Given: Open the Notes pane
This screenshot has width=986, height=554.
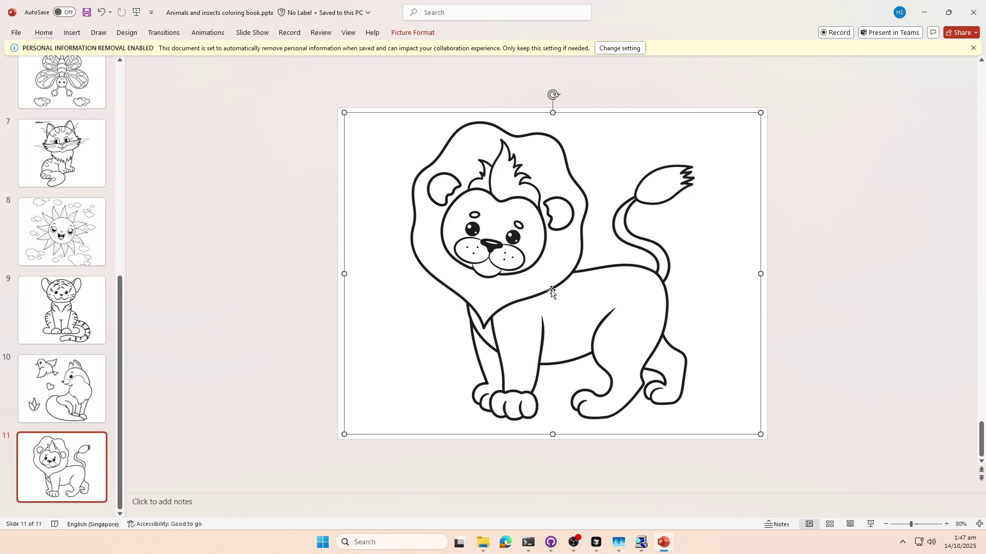Looking at the screenshot, I should (x=778, y=524).
